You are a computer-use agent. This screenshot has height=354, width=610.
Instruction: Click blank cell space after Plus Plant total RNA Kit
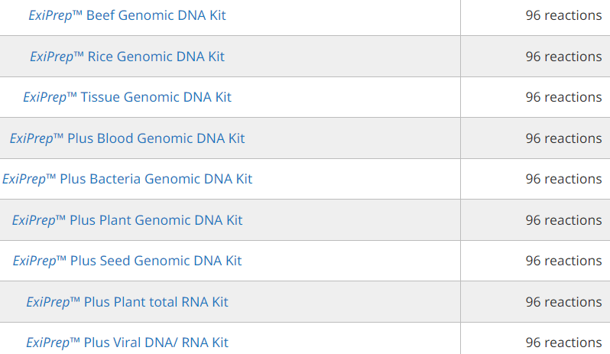[344, 302]
